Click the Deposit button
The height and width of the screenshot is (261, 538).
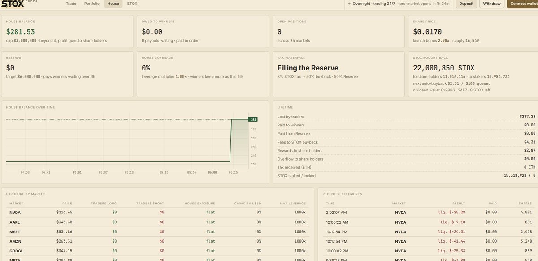coord(466,4)
